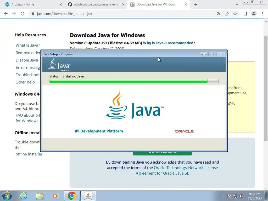Viewport: 268px width, 201px height.
Task: Click the scrollbar up arrow
Action: (x=266, y=21)
